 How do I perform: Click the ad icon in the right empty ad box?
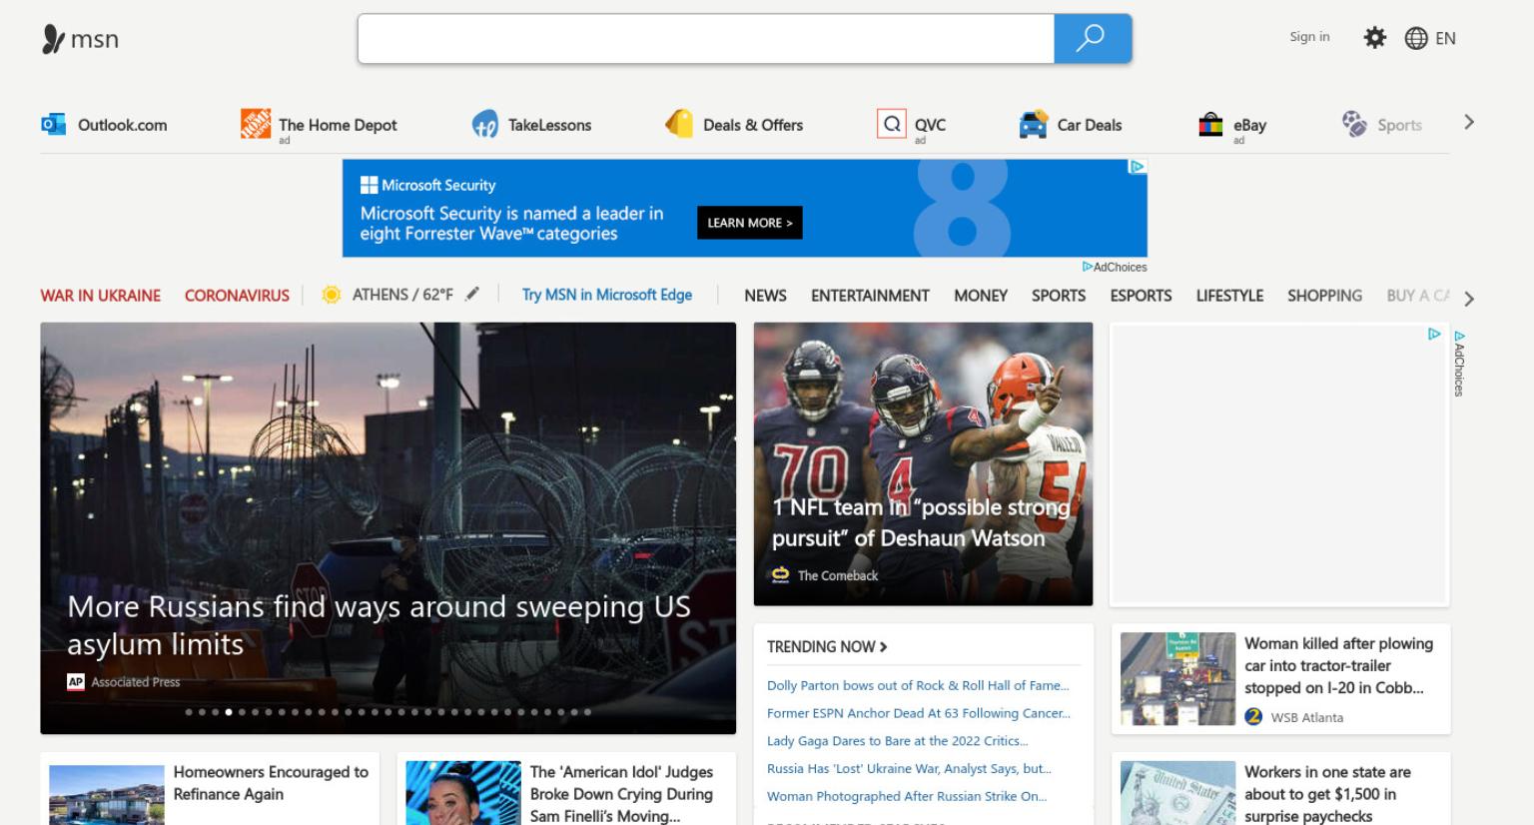pos(1434,334)
